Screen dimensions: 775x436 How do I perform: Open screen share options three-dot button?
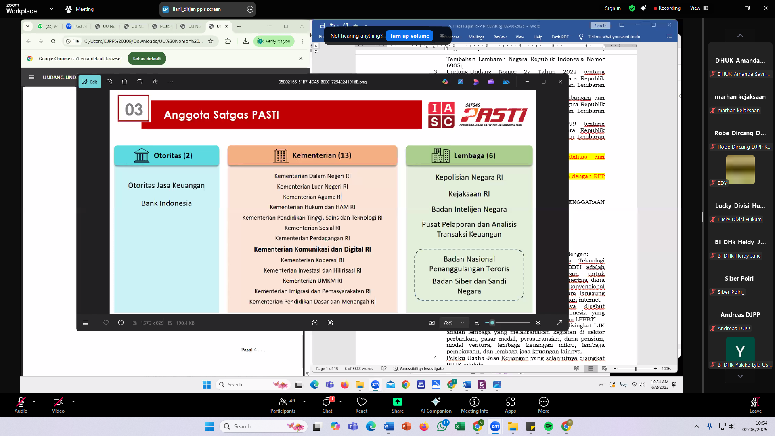(x=250, y=9)
